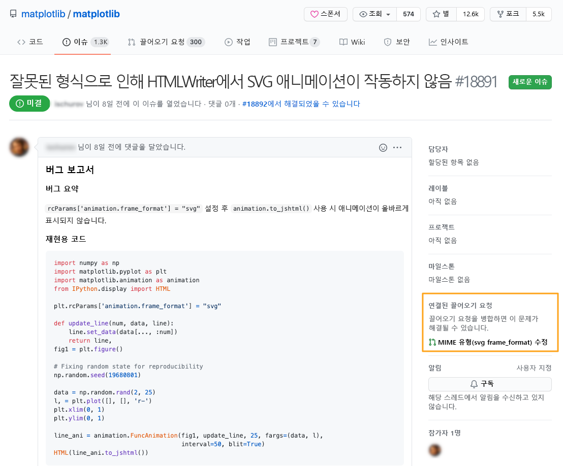The width and height of the screenshot is (563, 466).
Task: Open the matplotlib owner link
Action: pos(43,14)
